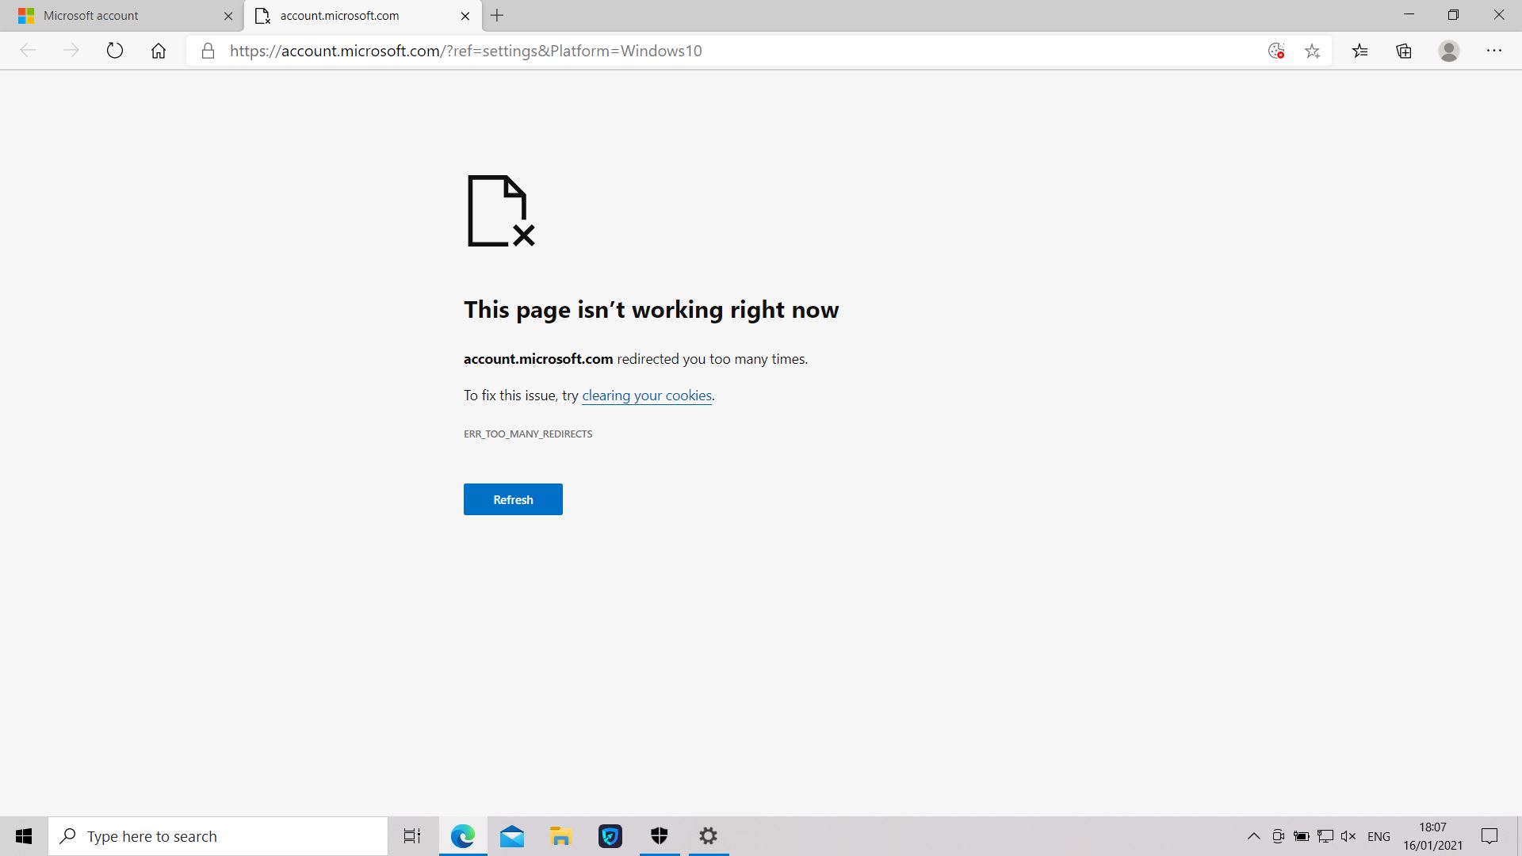Click the ERR_TOO_MANY_REDIRECTS error code text
The image size is (1522, 856).
(528, 434)
